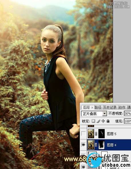Select the 图层 4 layer mask thumbnail
The image size is (131, 169).
tap(102, 145)
